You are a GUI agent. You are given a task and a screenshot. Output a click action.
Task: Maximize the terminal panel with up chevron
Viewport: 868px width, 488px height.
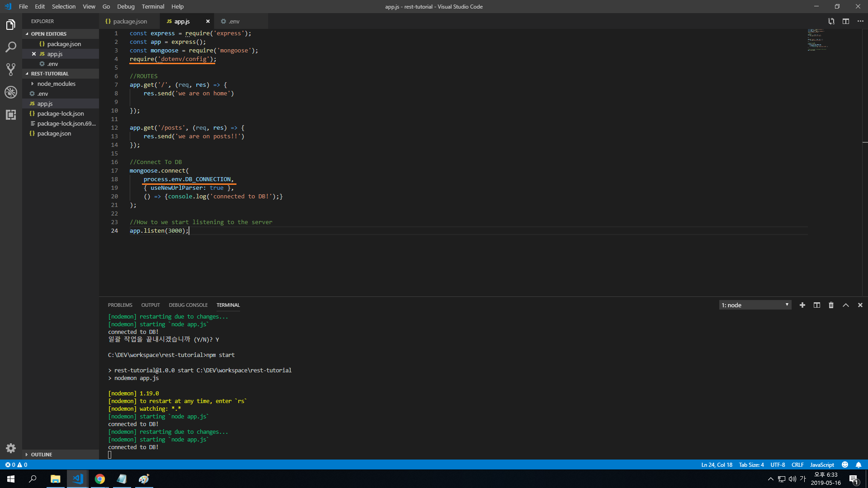coord(845,305)
